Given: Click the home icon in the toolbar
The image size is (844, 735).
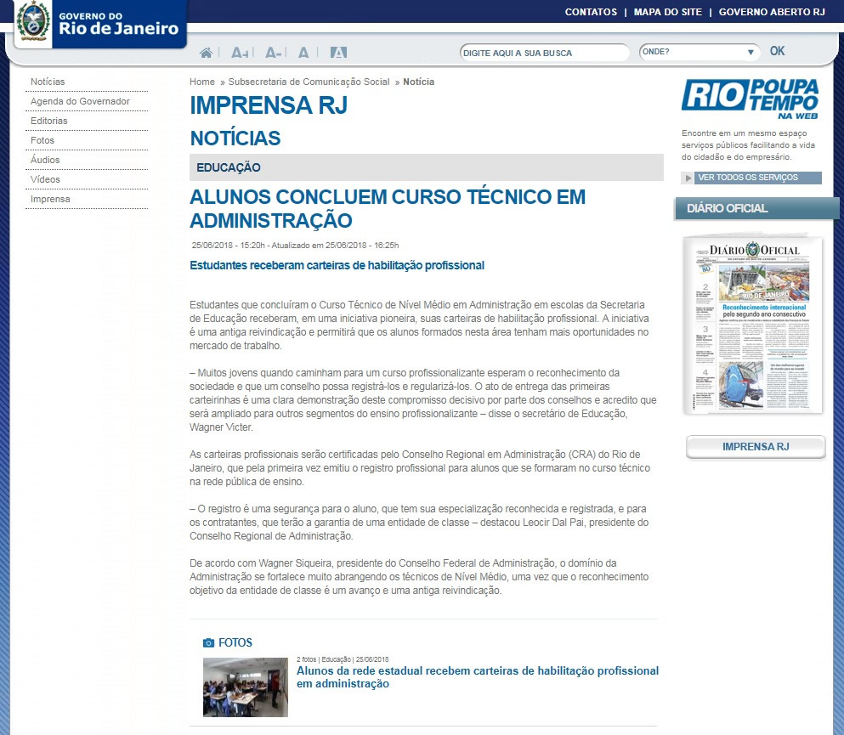Looking at the screenshot, I should (x=206, y=53).
